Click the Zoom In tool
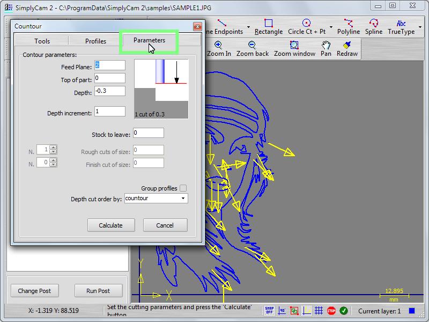This screenshot has height=322, width=429. (219, 49)
